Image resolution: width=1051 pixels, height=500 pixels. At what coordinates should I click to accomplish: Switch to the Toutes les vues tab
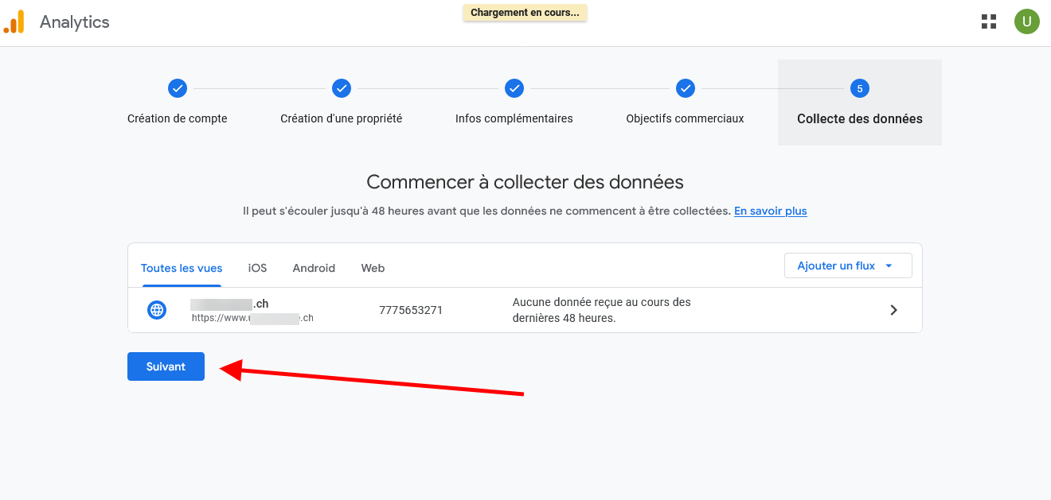(182, 268)
